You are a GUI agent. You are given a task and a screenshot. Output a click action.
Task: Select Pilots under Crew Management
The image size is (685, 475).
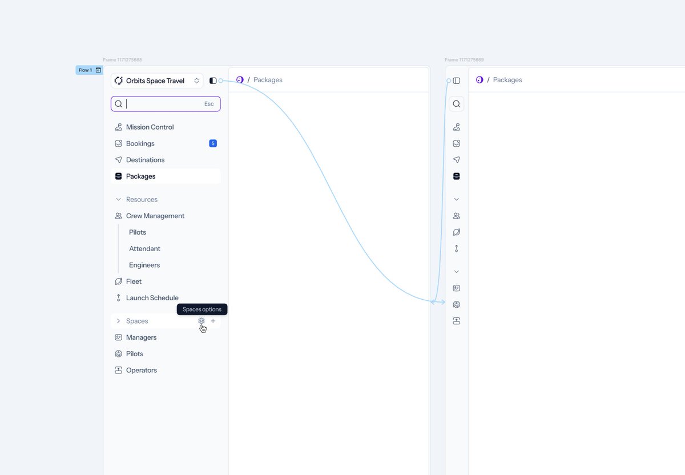coord(138,232)
